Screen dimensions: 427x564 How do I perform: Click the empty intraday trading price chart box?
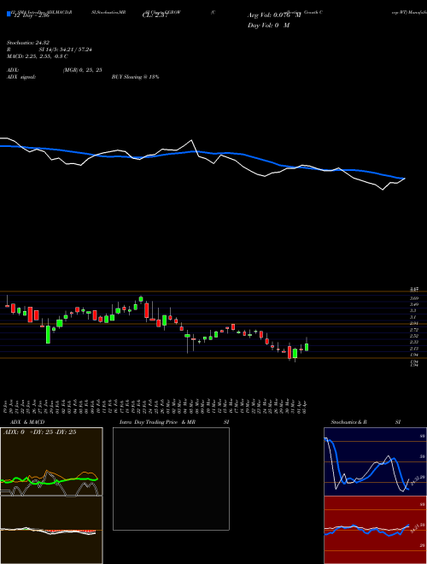click(x=171, y=479)
